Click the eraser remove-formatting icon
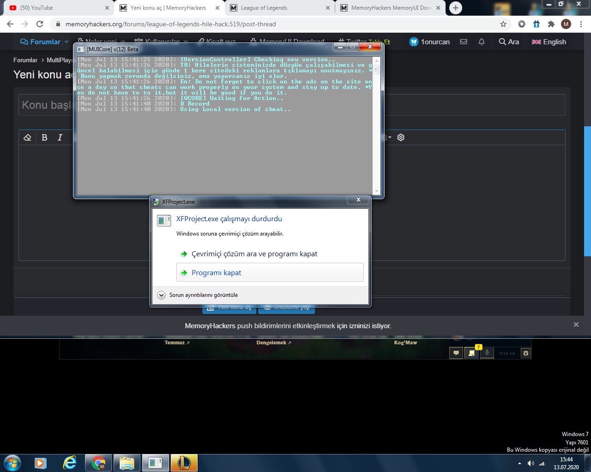591x472 pixels. (27, 137)
